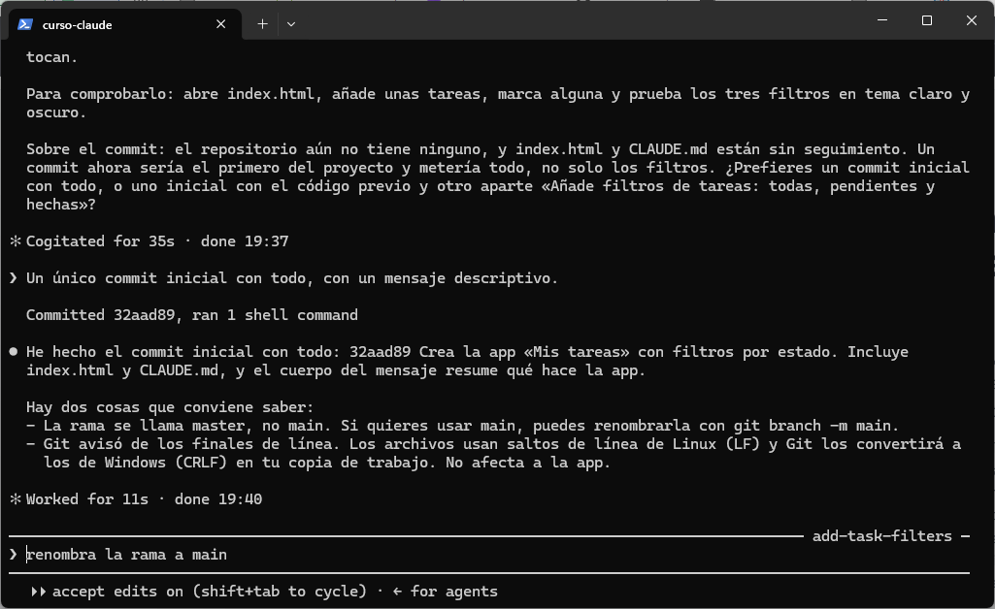Image resolution: width=995 pixels, height=609 pixels.
Task: Expand the new tab profile dropdown
Action: [291, 24]
